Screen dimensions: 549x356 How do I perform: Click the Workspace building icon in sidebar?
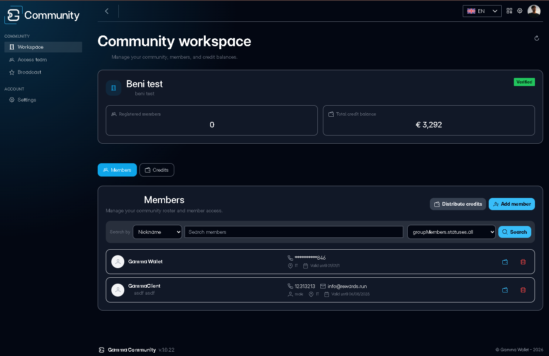(x=12, y=47)
